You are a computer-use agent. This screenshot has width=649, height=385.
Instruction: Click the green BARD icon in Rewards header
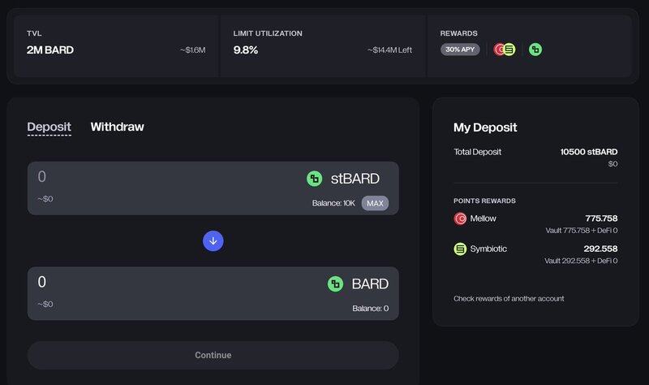pyautogui.click(x=535, y=50)
